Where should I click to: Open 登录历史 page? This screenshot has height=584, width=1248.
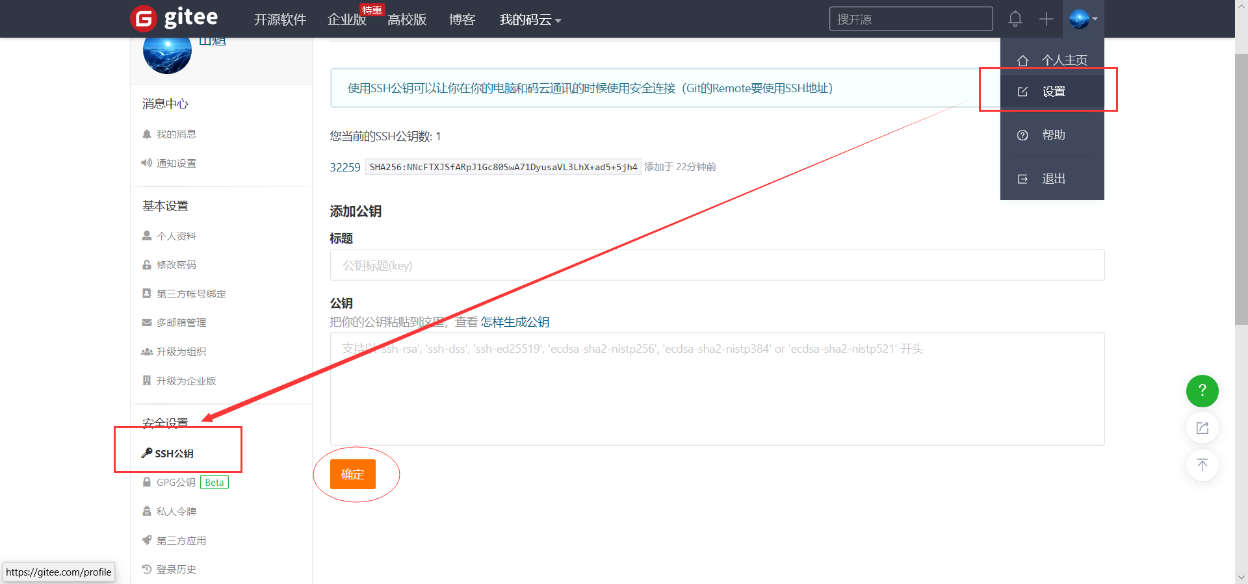pyautogui.click(x=169, y=569)
